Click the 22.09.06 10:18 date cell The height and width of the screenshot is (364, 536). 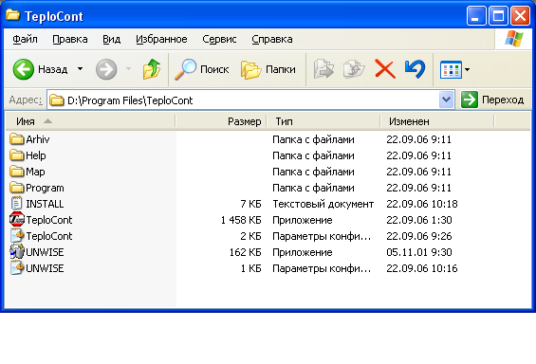pos(422,204)
